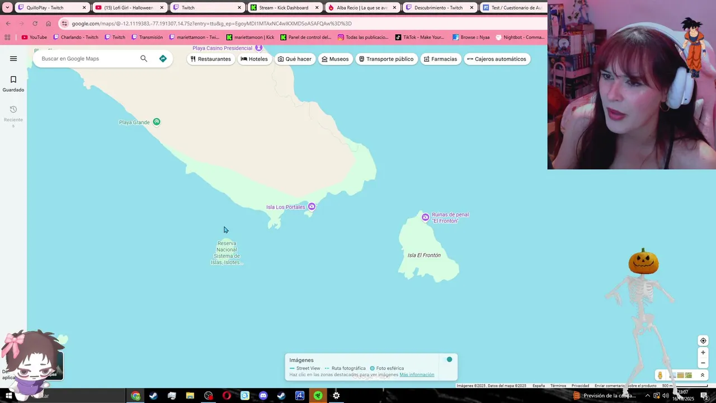Expand the map layers chevron panel

[x=703, y=375]
